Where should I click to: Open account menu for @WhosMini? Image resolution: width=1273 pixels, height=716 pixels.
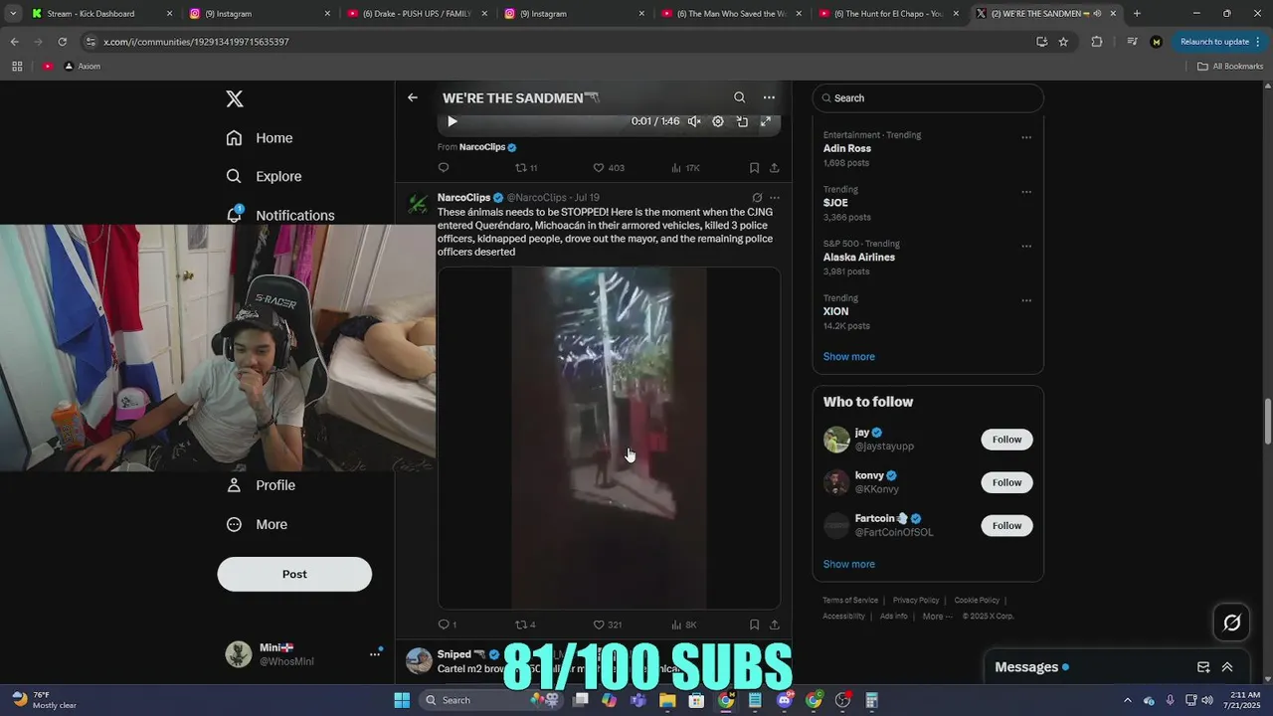[304, 653]
